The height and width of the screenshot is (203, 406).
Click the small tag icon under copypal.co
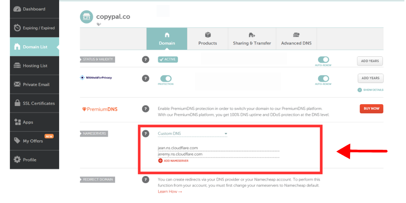tap(99, 24)
